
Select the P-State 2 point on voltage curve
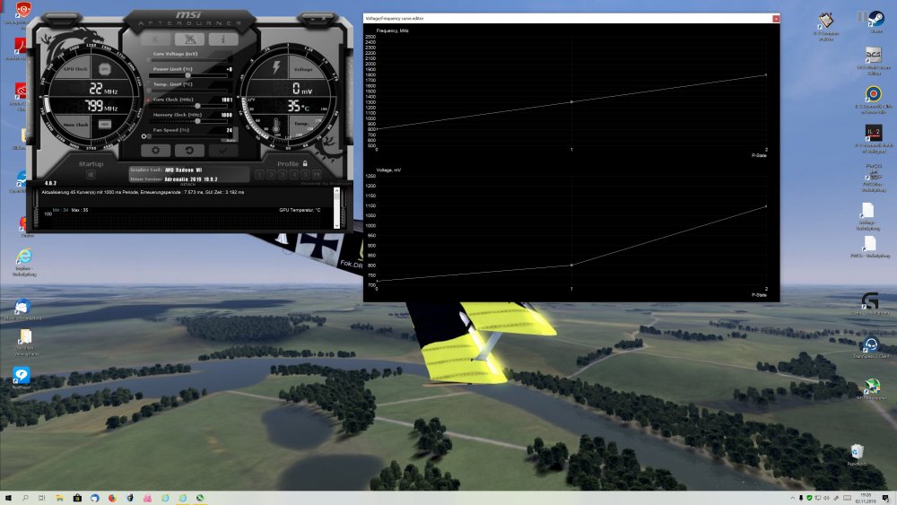[x=766, y=206]
